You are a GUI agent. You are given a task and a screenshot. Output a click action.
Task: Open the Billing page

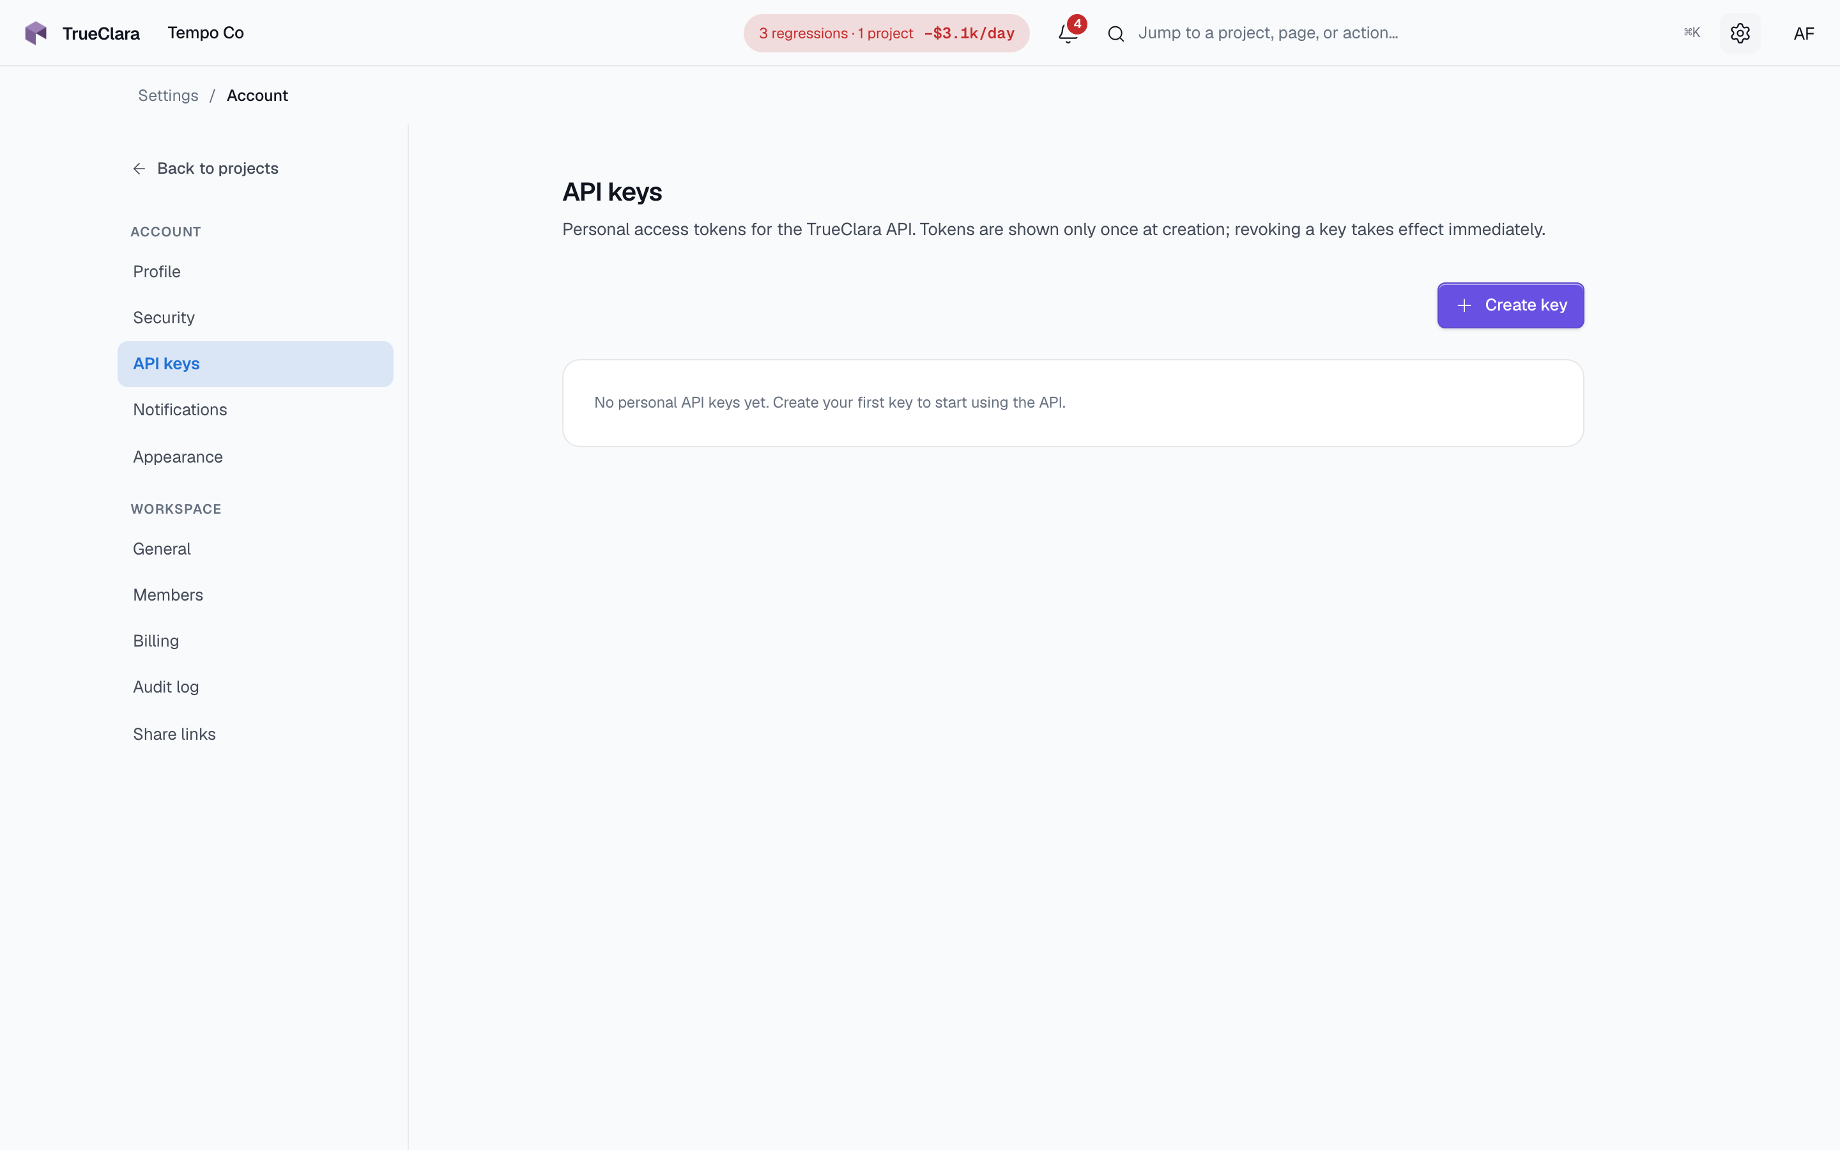(x=255, y=641)
